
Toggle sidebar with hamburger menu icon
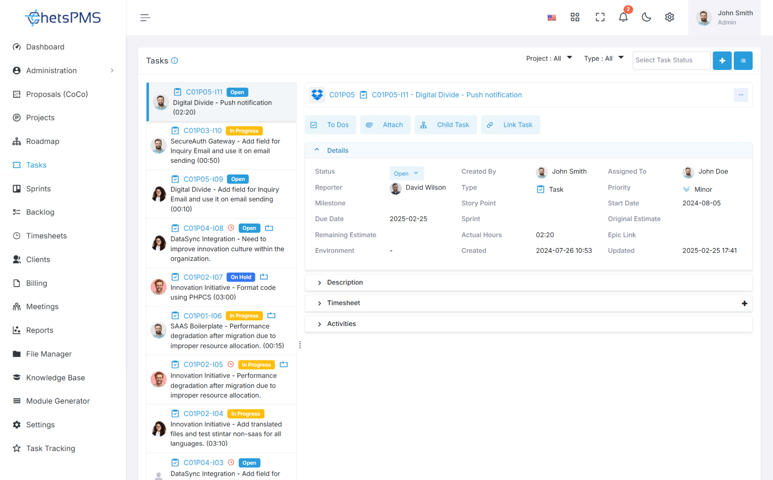click(x=145, y=18)
